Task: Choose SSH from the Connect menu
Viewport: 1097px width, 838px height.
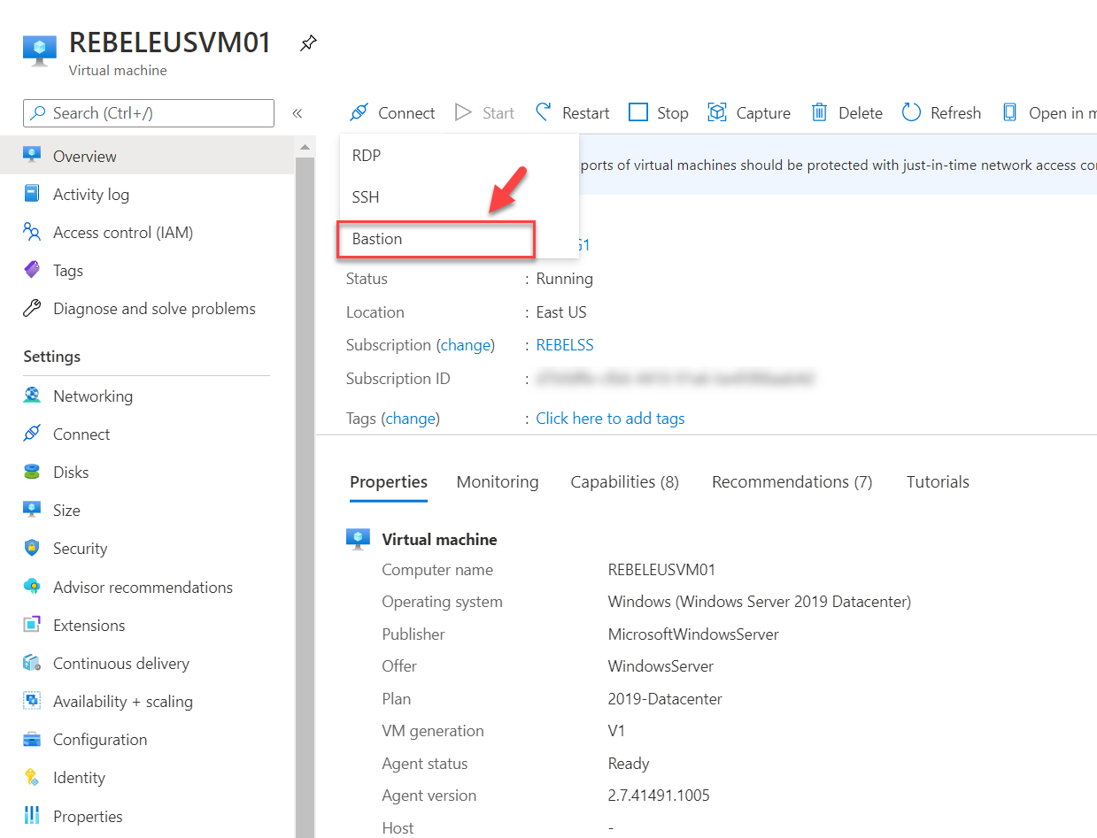Action: (x=460, y=197)
